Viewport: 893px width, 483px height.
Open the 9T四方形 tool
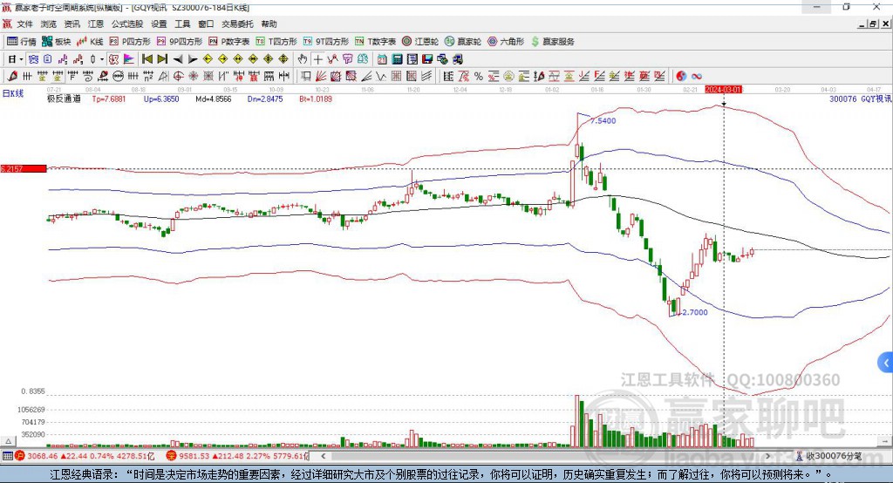326,42
